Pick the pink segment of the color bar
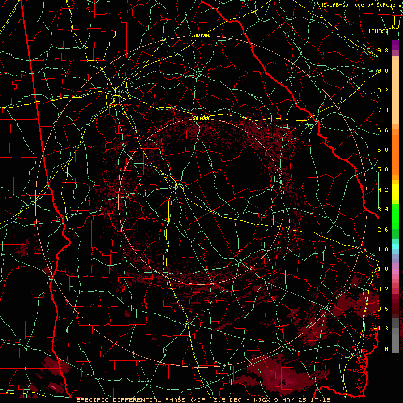The height and width of the screenshot is (403, 403). [x=395, y=271]
